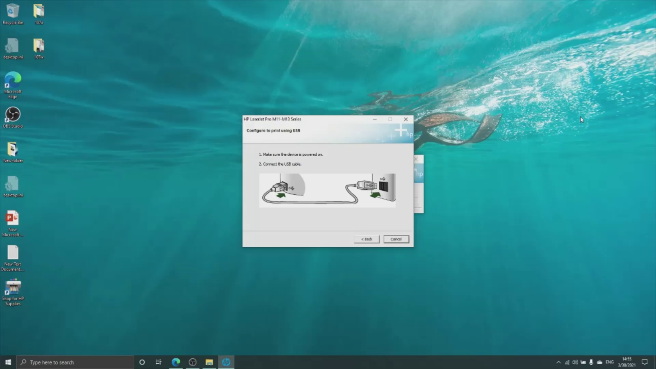Screen dimensions: 656x369
Task: Close the HP LaserJet Pro installer window
Action: point(406,119)
